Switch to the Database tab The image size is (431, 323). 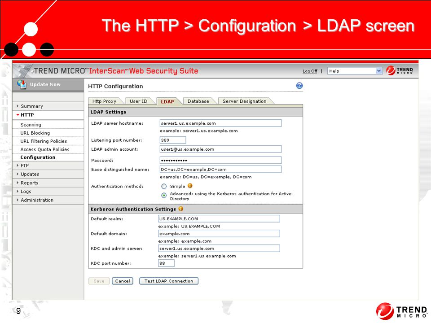198,101
